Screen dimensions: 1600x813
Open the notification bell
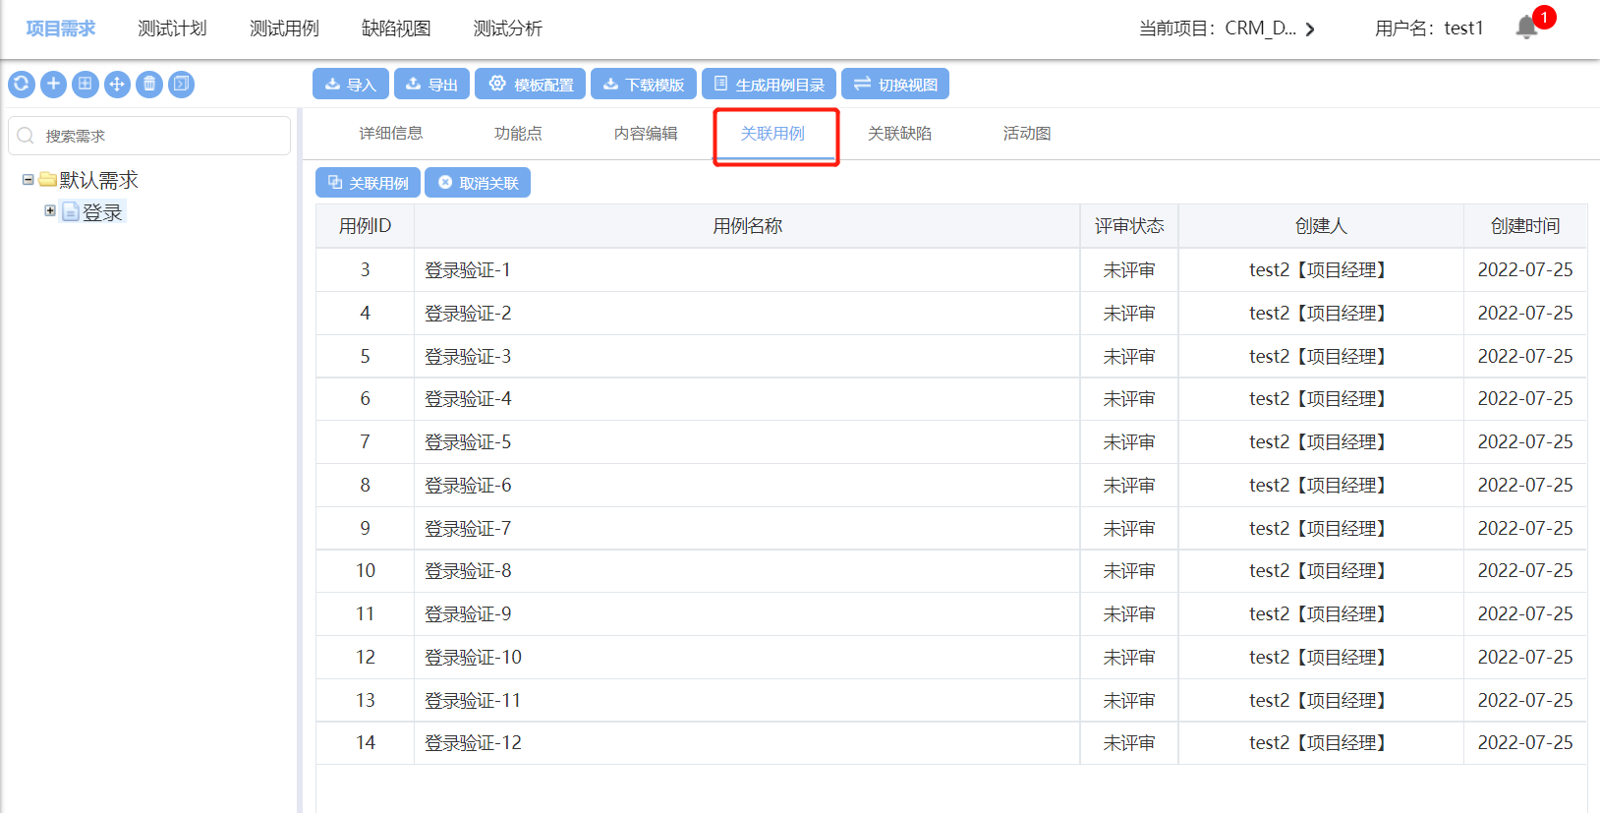tap(1526, 28)
